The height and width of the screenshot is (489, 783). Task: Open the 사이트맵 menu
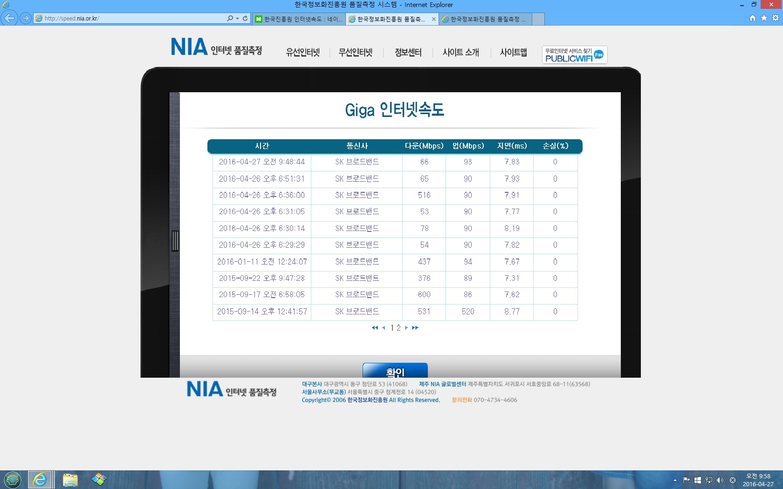[514, 52]
